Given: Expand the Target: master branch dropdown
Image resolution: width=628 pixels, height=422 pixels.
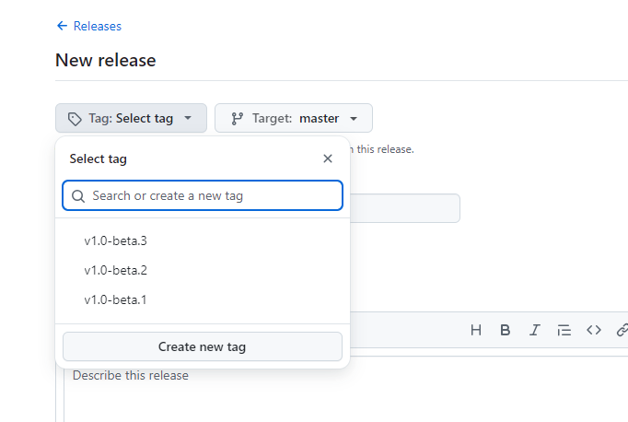Looking at the screenshot, I should pos(294,118).
